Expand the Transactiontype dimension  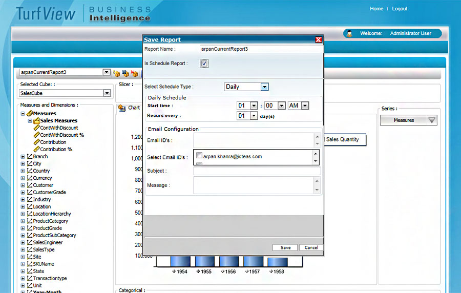coord(23,278)
